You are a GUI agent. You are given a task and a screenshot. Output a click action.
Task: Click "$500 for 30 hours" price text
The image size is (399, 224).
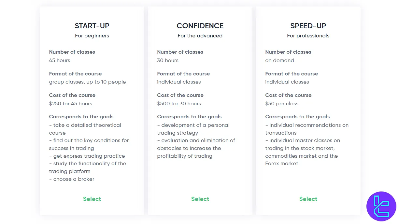click(x=179, y=104)
